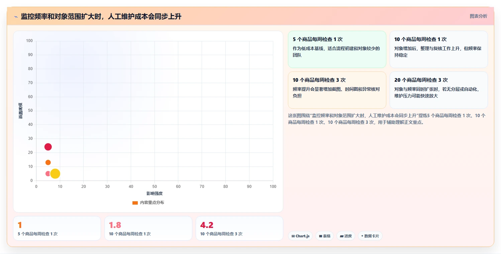Screen dimensions: 501x254
Task: Click the summary paragraph starting 这张图围绕
Action: pyautogui.click(x=387, y=119)
